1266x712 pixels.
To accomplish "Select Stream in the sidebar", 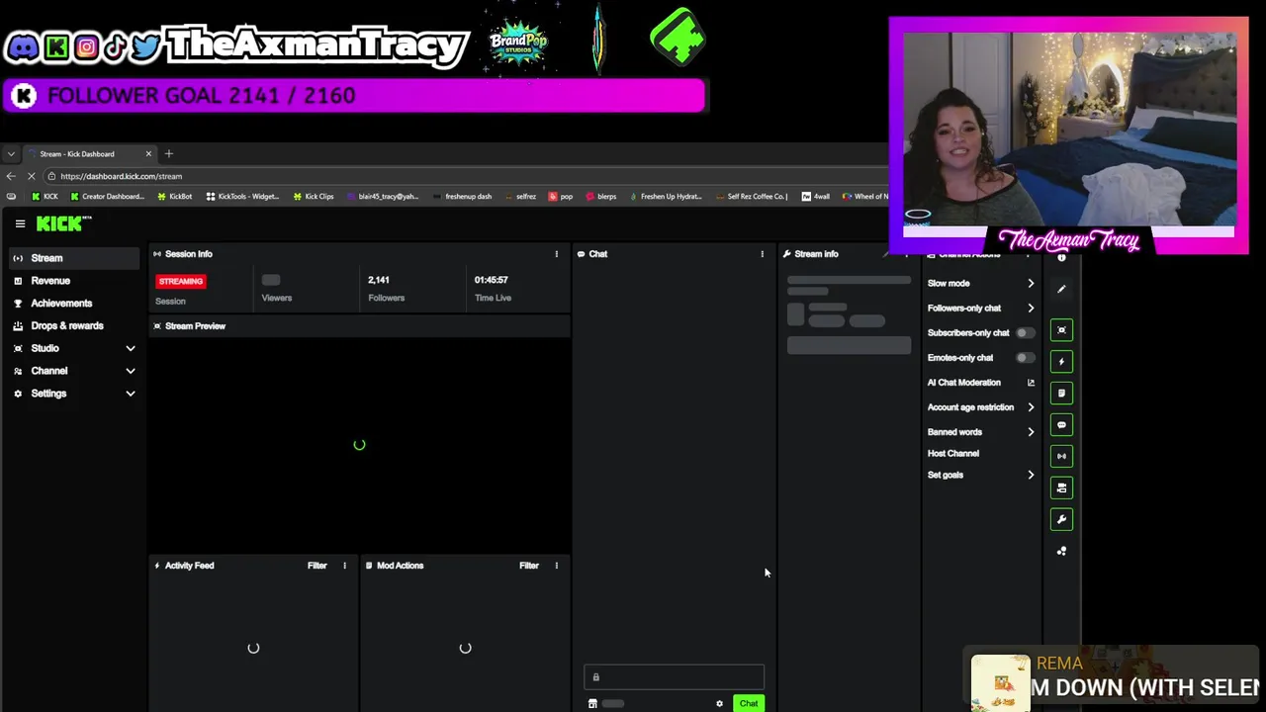I will (75, 258).
